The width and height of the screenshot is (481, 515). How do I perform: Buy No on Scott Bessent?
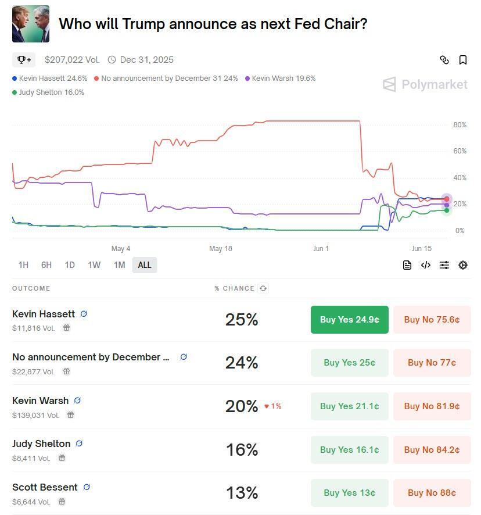[x=432, y=493]
